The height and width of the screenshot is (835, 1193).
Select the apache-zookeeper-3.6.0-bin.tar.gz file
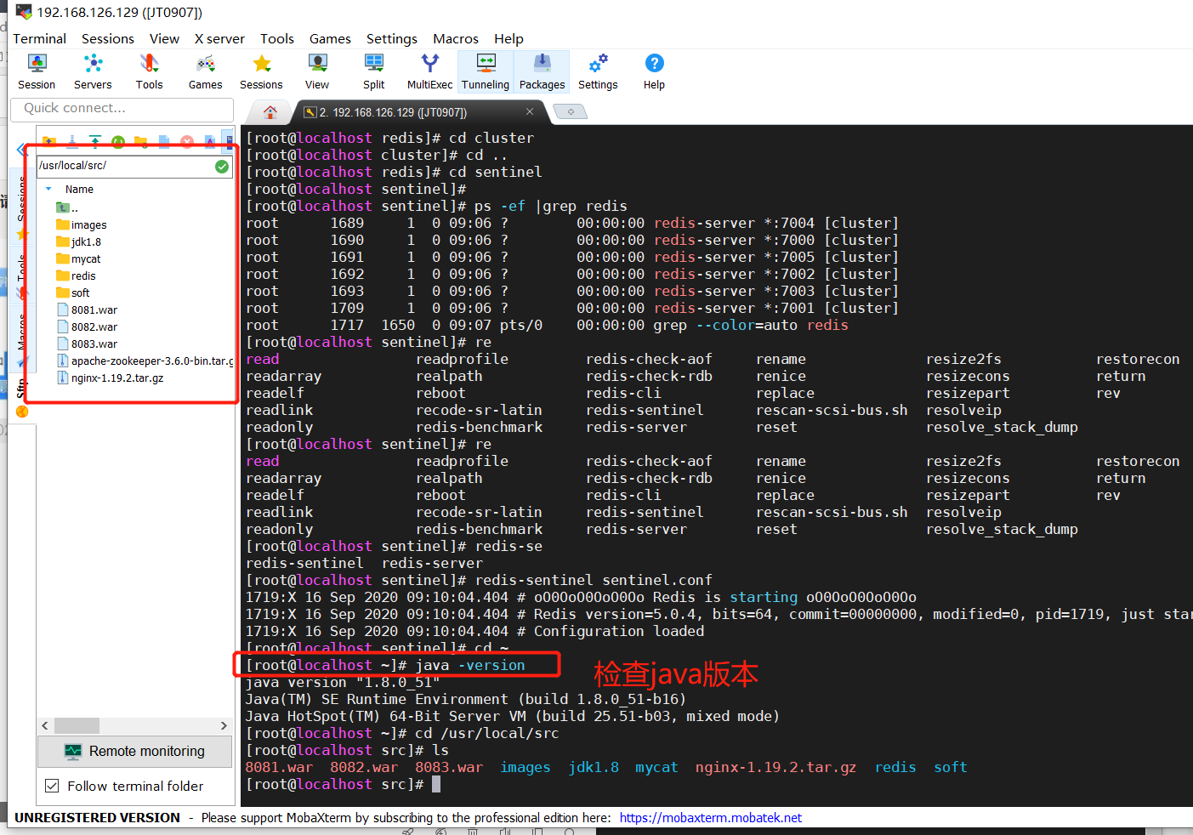[145, 361]
